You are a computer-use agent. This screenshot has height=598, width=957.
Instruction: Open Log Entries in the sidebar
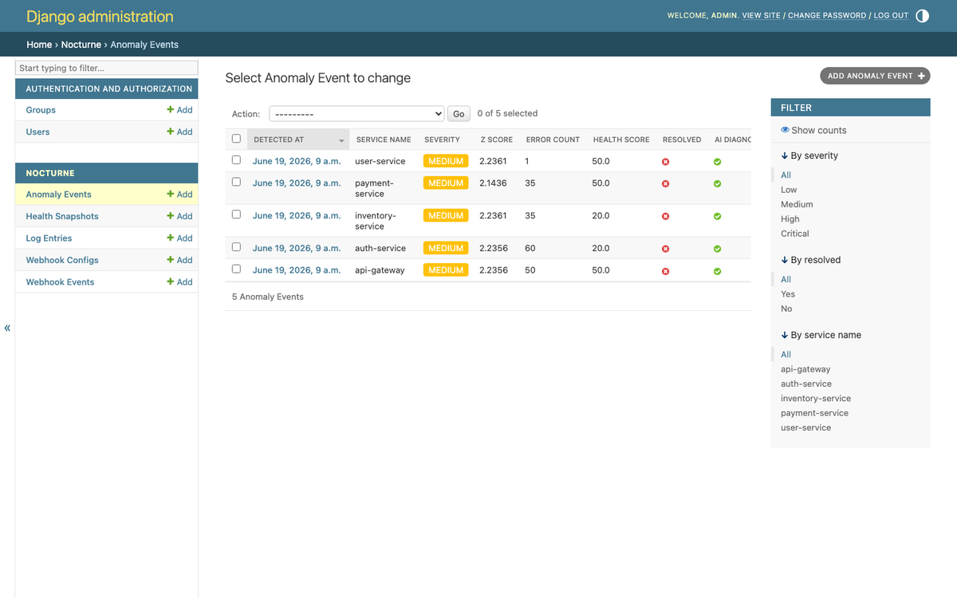click(x=49, y=238)
